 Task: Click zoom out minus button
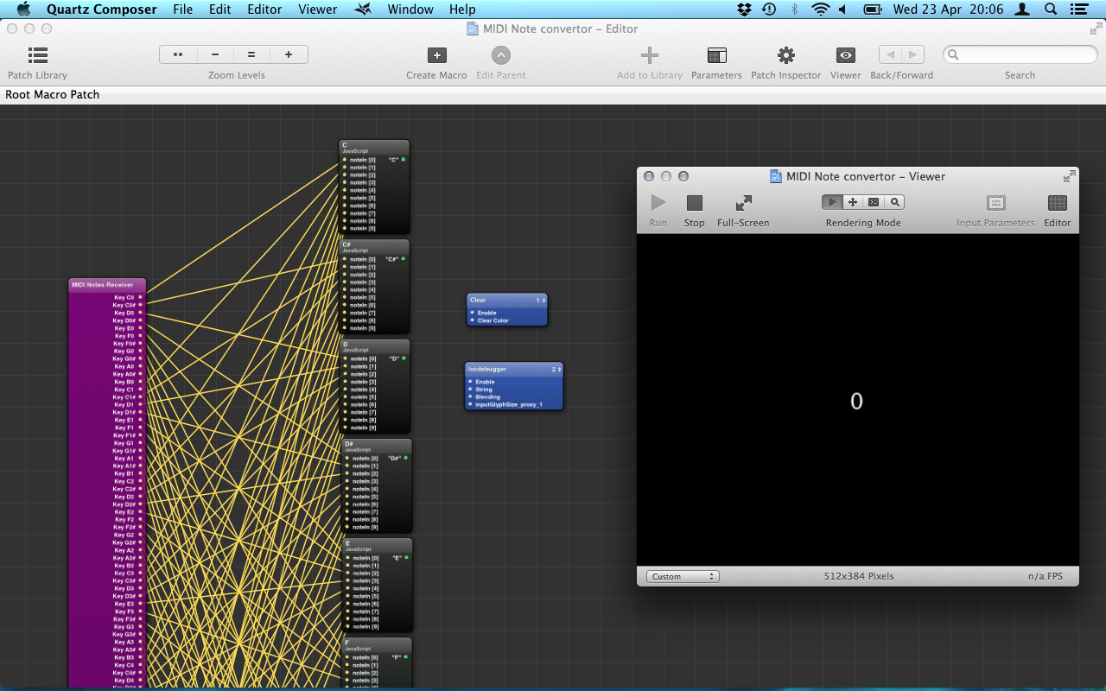215,54
